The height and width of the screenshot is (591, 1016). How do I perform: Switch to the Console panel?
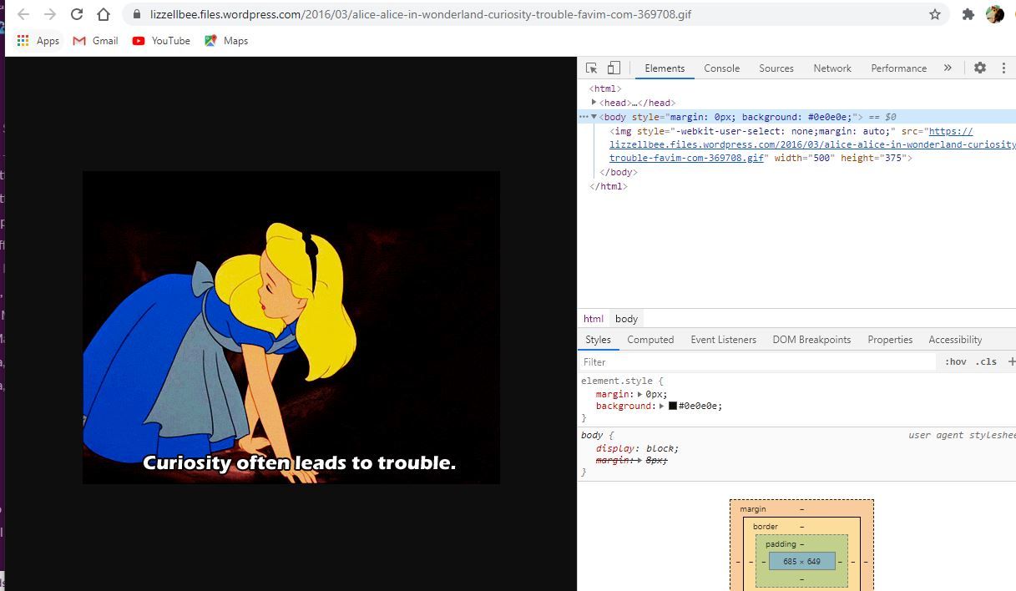point(721,68)
